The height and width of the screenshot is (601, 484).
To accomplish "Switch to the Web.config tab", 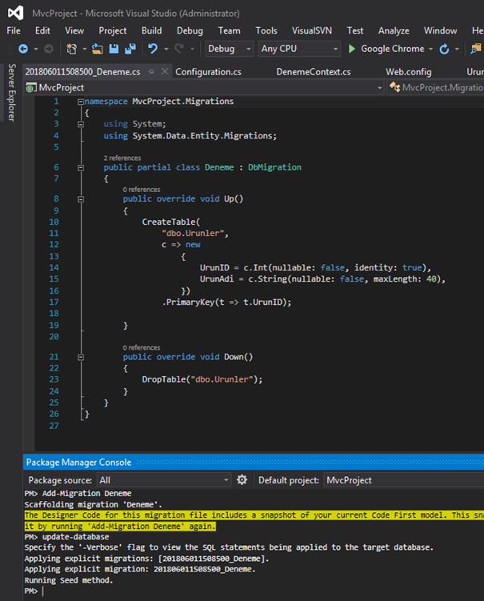I will (409, 72).
